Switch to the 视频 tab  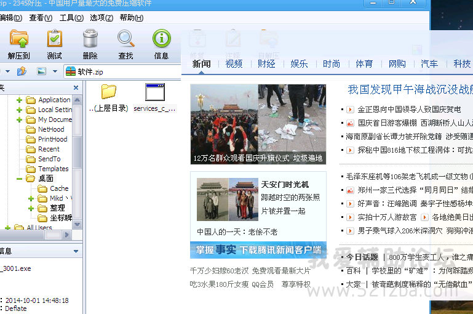pos(234,64)
